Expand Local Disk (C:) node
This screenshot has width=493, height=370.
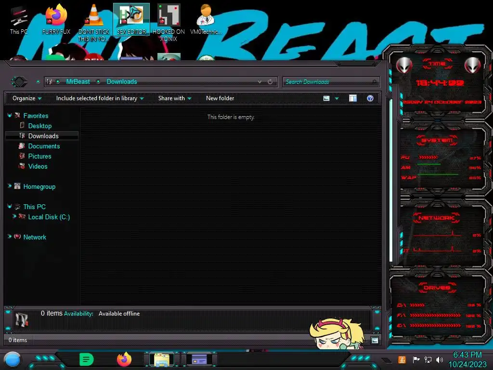coord(14,216)
